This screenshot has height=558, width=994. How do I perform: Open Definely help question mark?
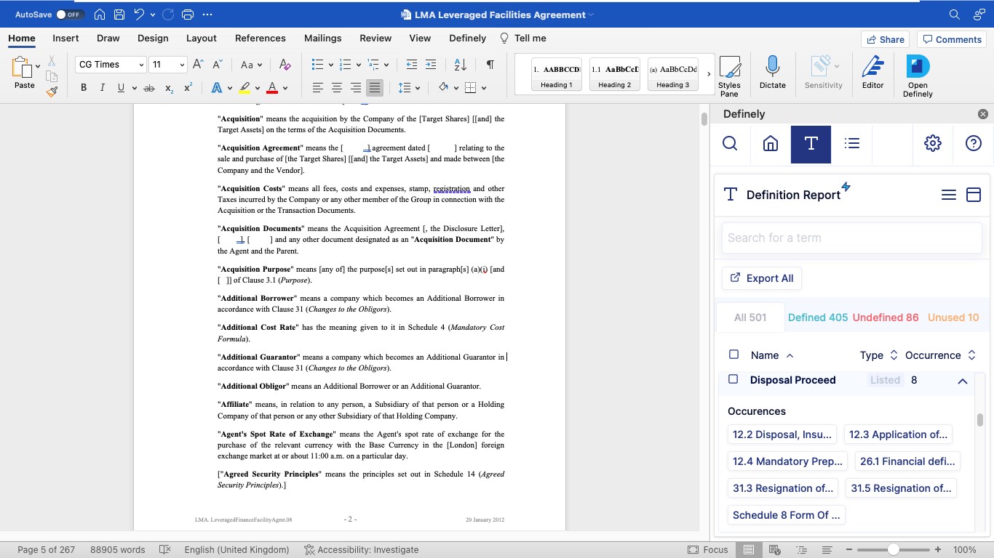[x=974, y=143]
